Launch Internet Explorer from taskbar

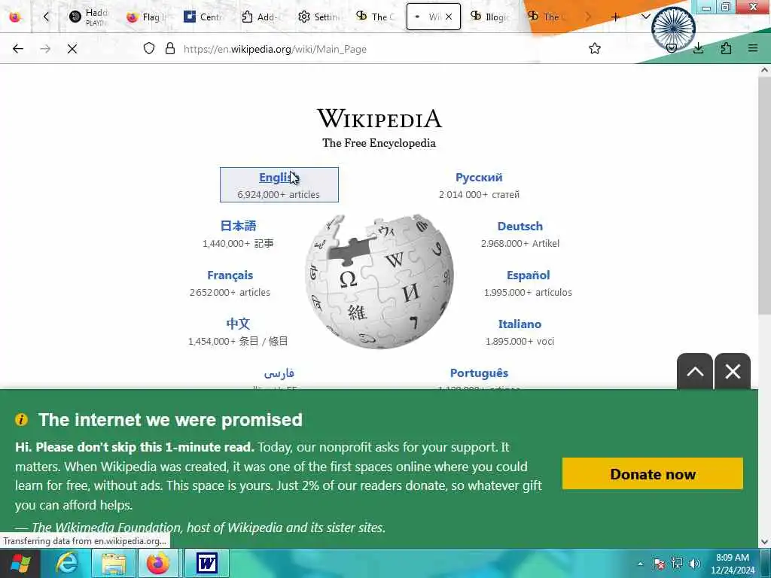66,563
